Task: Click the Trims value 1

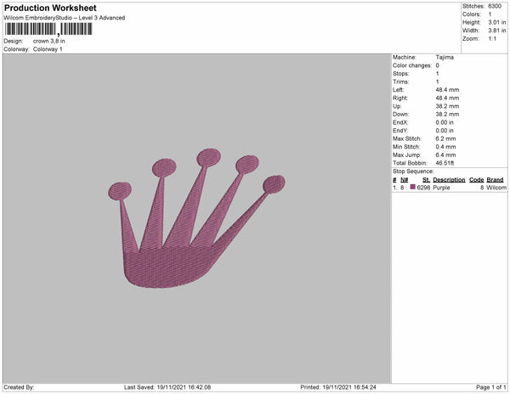Action: (x=437, y=82)
